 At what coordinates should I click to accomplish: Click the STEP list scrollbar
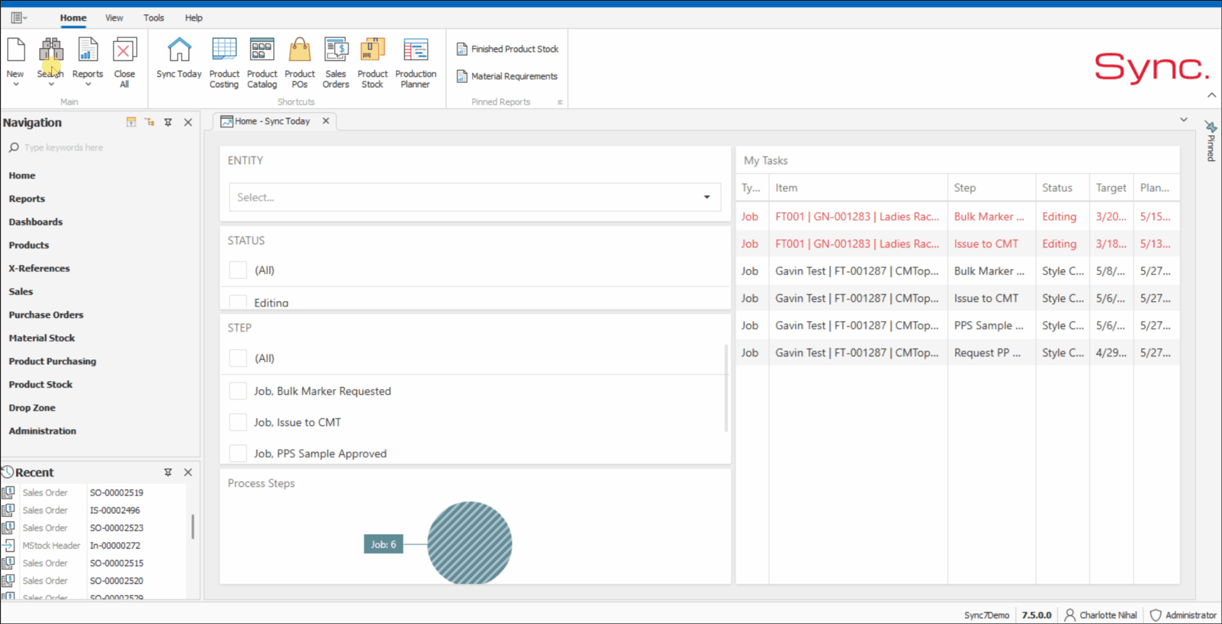click(726, 388)
